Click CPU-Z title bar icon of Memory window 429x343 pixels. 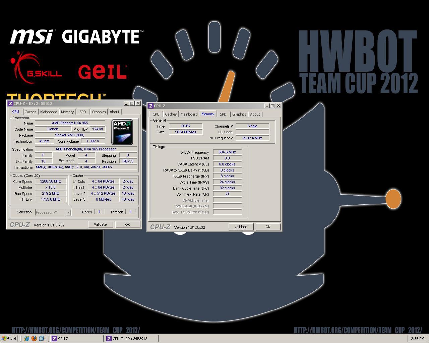click(x=150, y=106)
